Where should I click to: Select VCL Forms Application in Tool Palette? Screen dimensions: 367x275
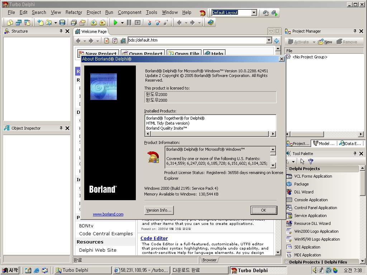pos(313,176)
